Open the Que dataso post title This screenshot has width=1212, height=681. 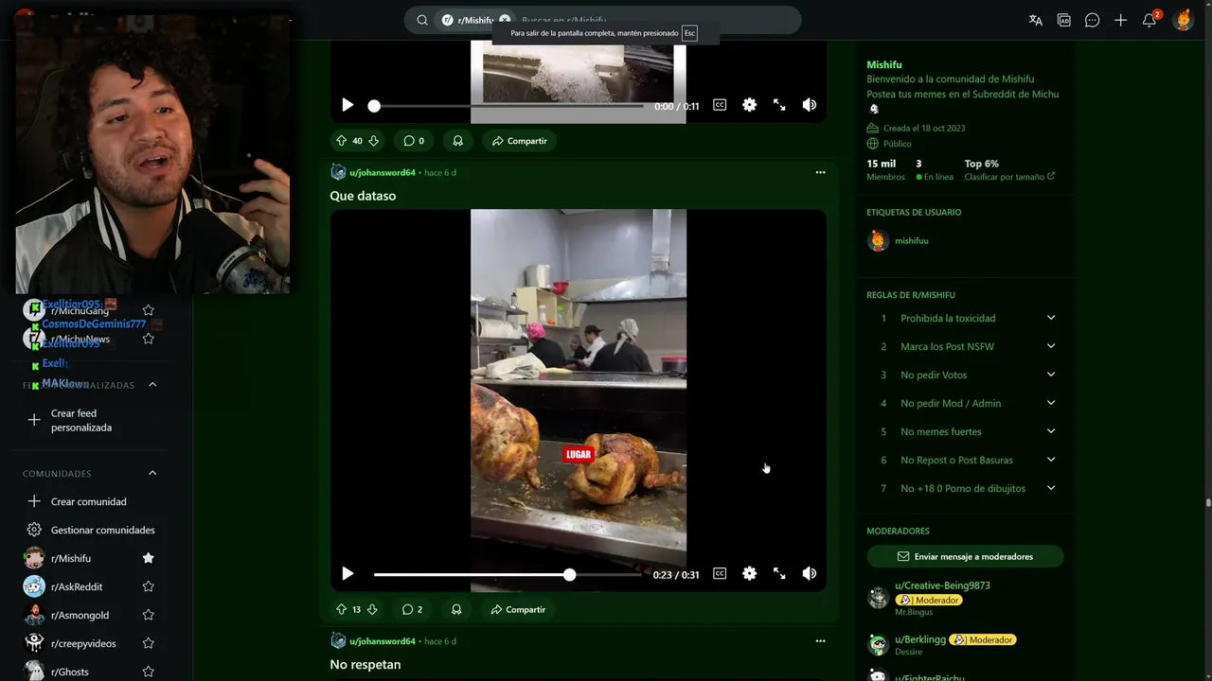363,196
